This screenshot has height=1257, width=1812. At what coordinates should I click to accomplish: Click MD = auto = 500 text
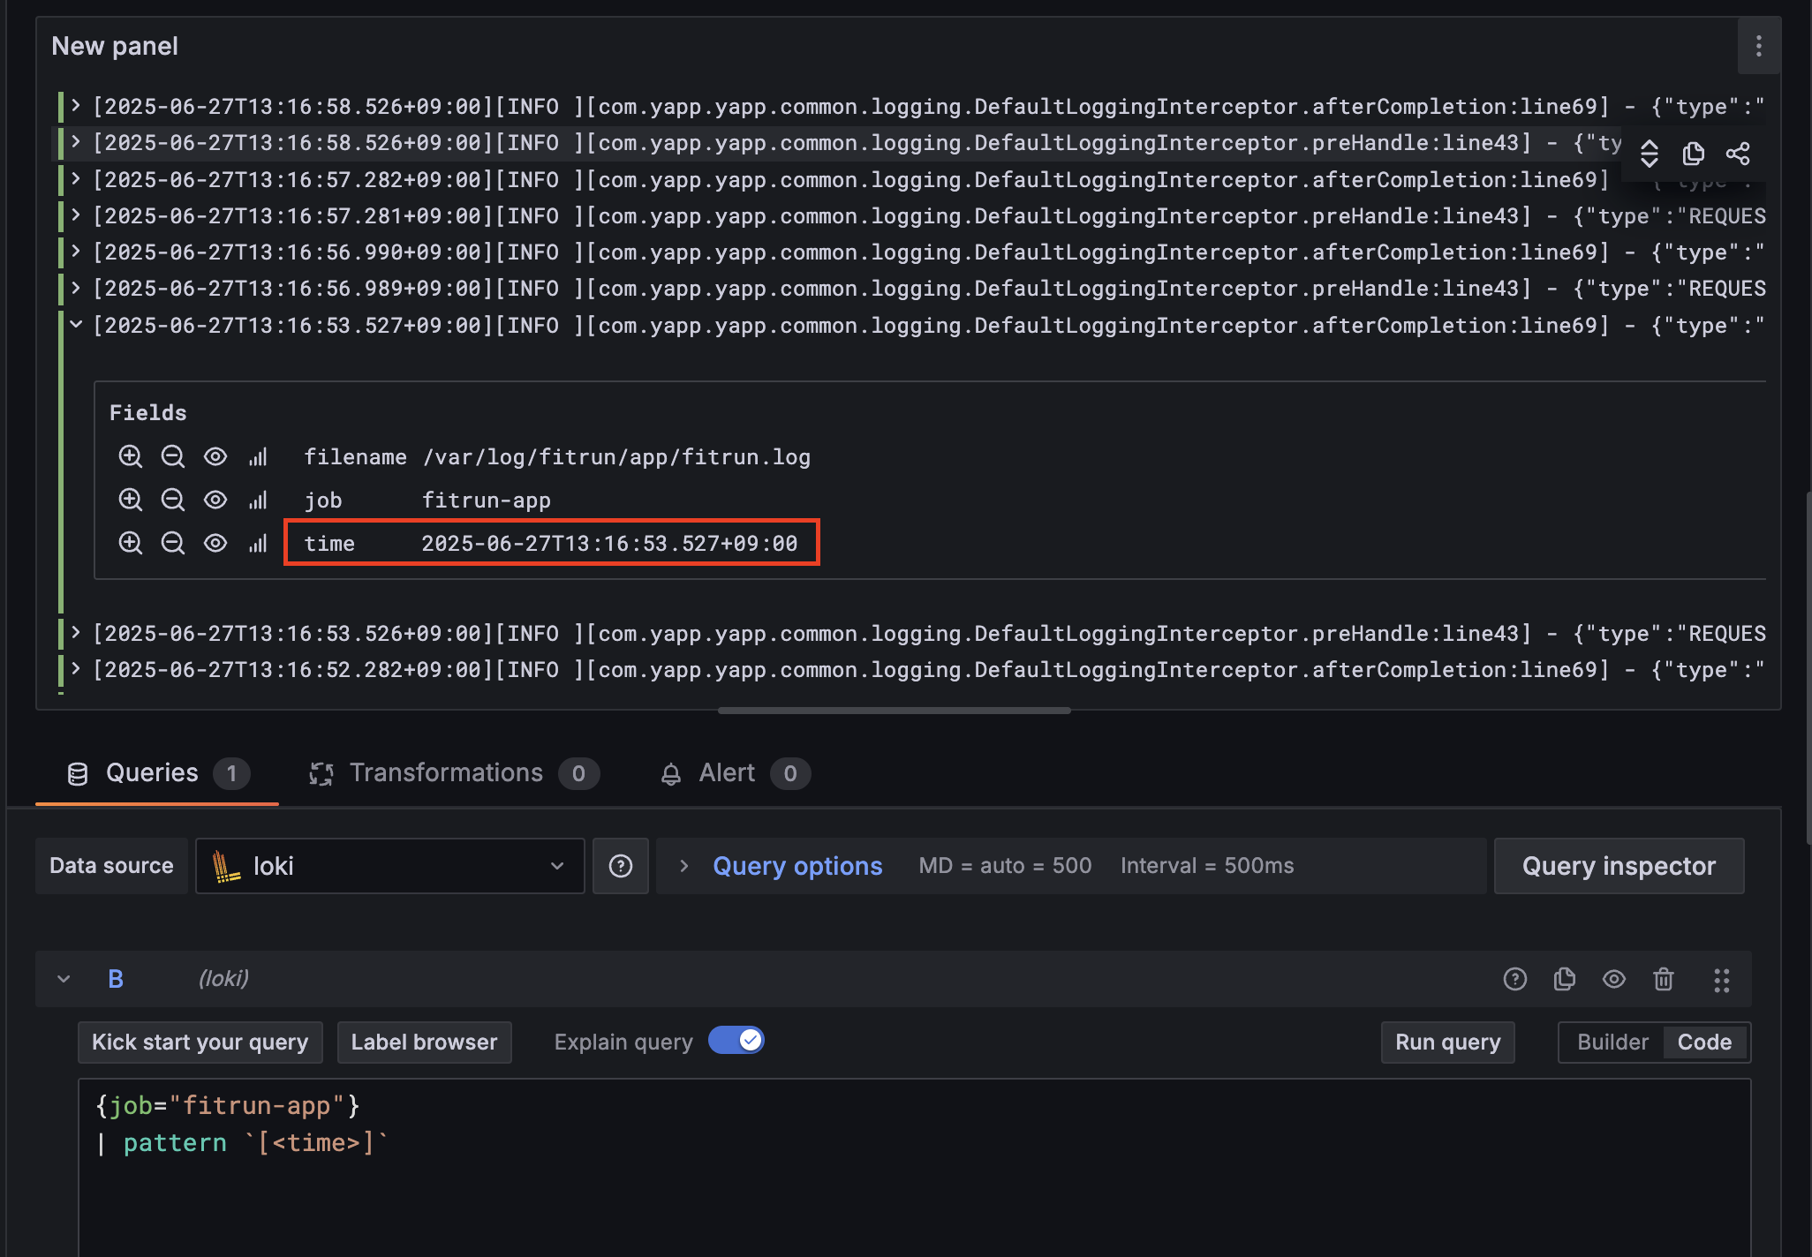[x=1005, y=866]
